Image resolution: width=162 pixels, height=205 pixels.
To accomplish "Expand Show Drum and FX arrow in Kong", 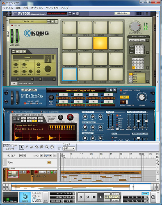I will 14,83.
